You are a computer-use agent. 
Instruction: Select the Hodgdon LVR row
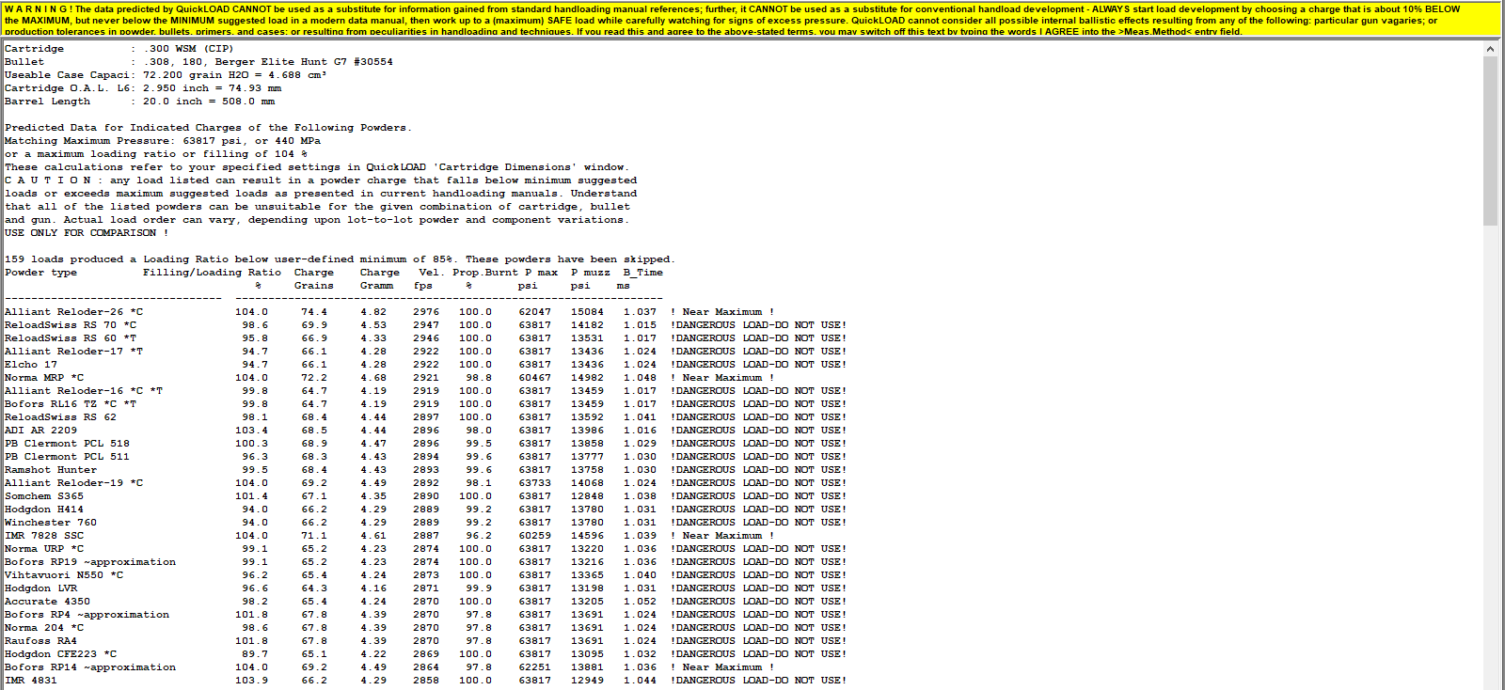425,588
